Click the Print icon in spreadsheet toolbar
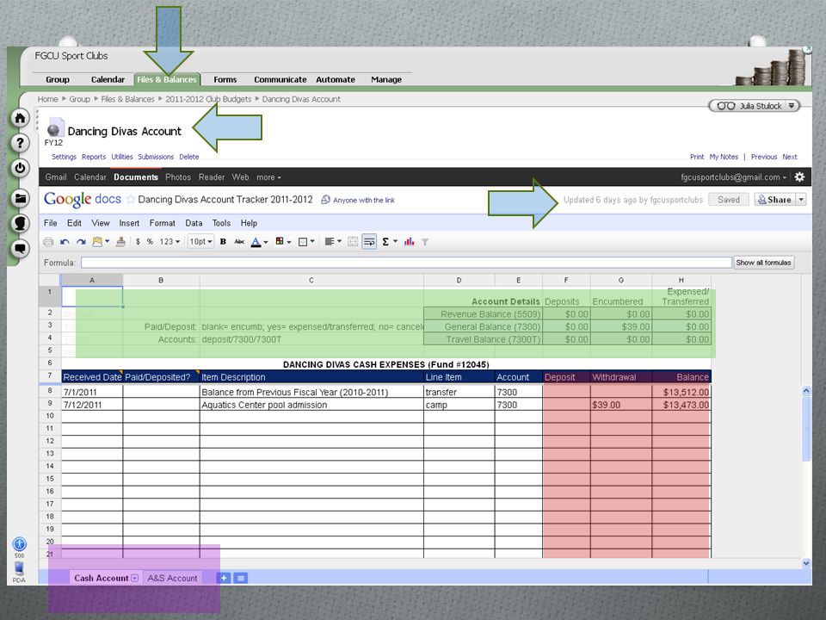The height and width of the screenshot is (620, 826). pos(48,242)
